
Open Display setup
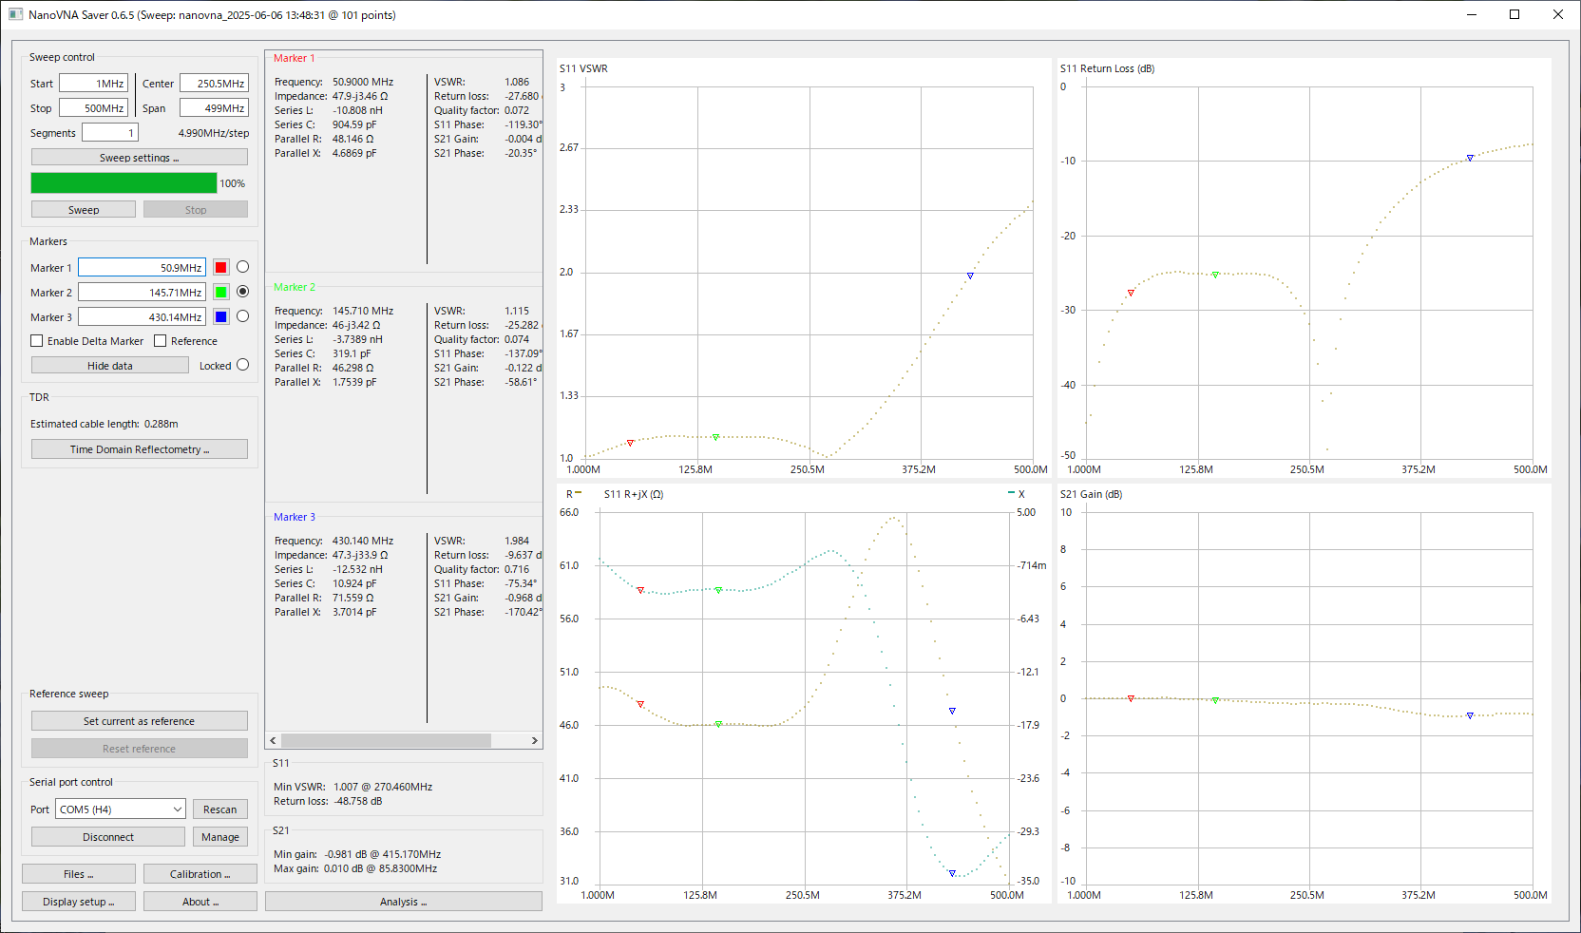[x=79, y=902]
